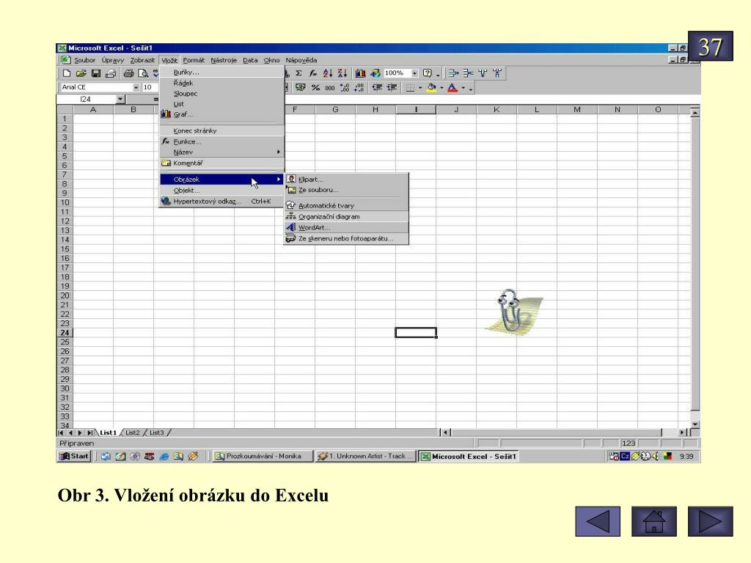The height and width of the screenshot is (563, 751).
Task: Click the AutoSum sigma icon
Action: click(x=299, y=73)
